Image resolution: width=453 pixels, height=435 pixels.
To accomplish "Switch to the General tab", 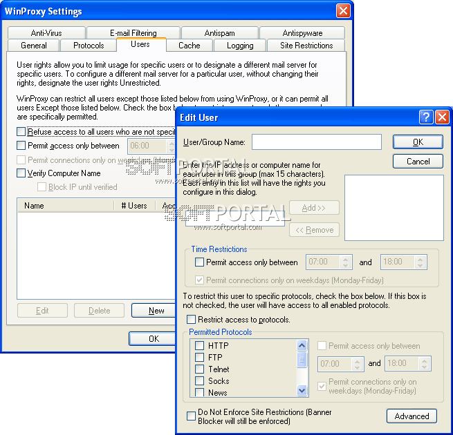I will (x=33, y=46).
